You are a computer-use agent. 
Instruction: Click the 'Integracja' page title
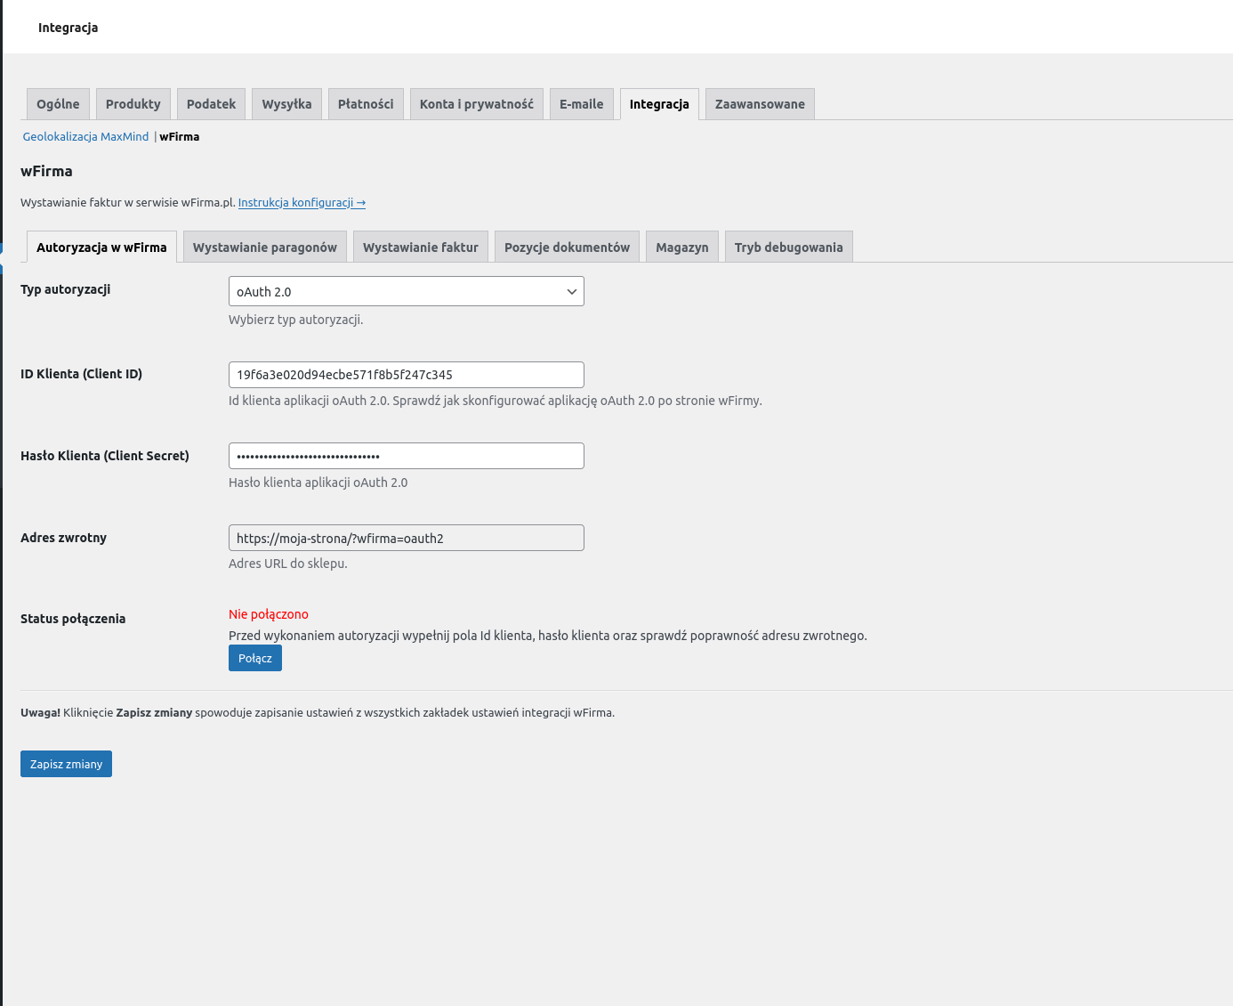(x=68, y=28)
